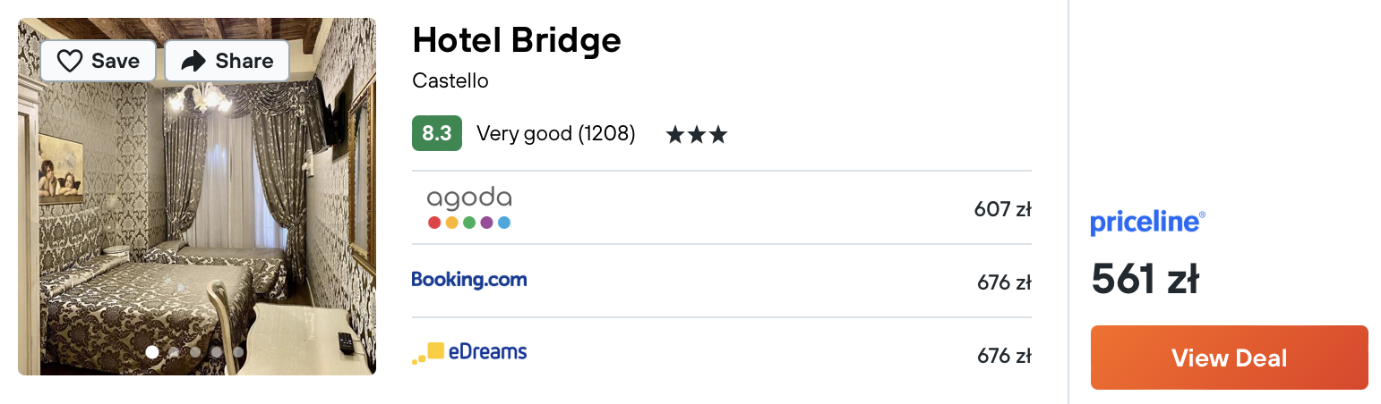
Task: Share this hotel via arrow icon
Action: point(227,61)
